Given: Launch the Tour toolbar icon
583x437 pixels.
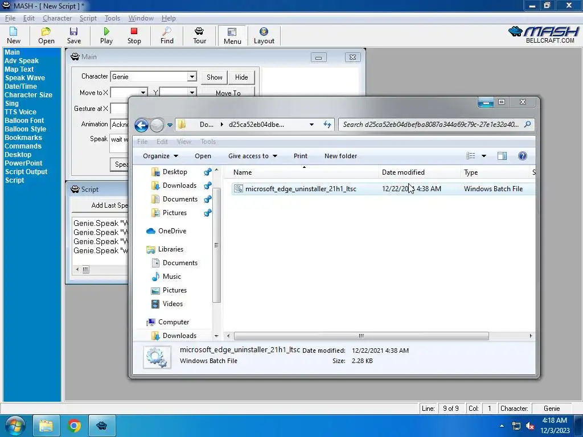Looking at the screenshot, I should [x=199, y=36].
